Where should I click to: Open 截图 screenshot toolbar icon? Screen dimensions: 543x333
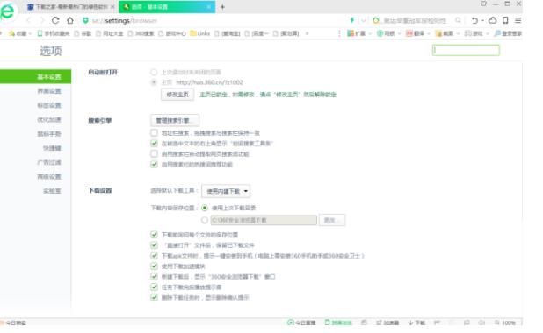tap(445, 33)
